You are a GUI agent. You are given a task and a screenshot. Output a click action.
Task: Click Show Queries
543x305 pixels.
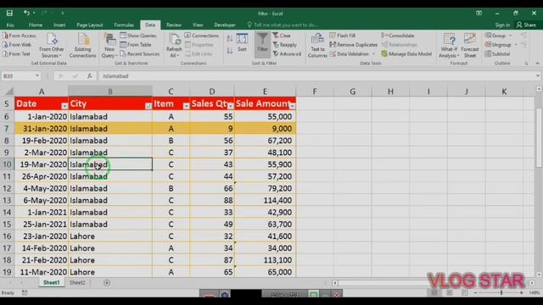click(138, 36)
